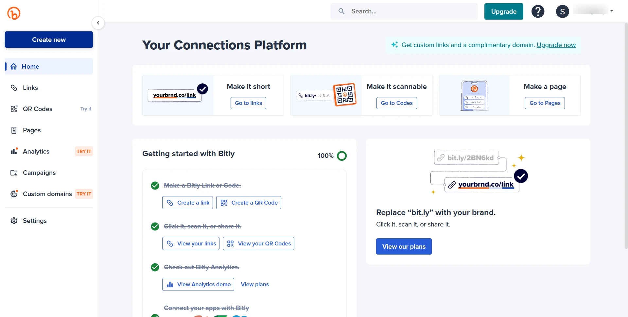
Task: Click the 100% progress circle
Action: [x=342, y=156]
